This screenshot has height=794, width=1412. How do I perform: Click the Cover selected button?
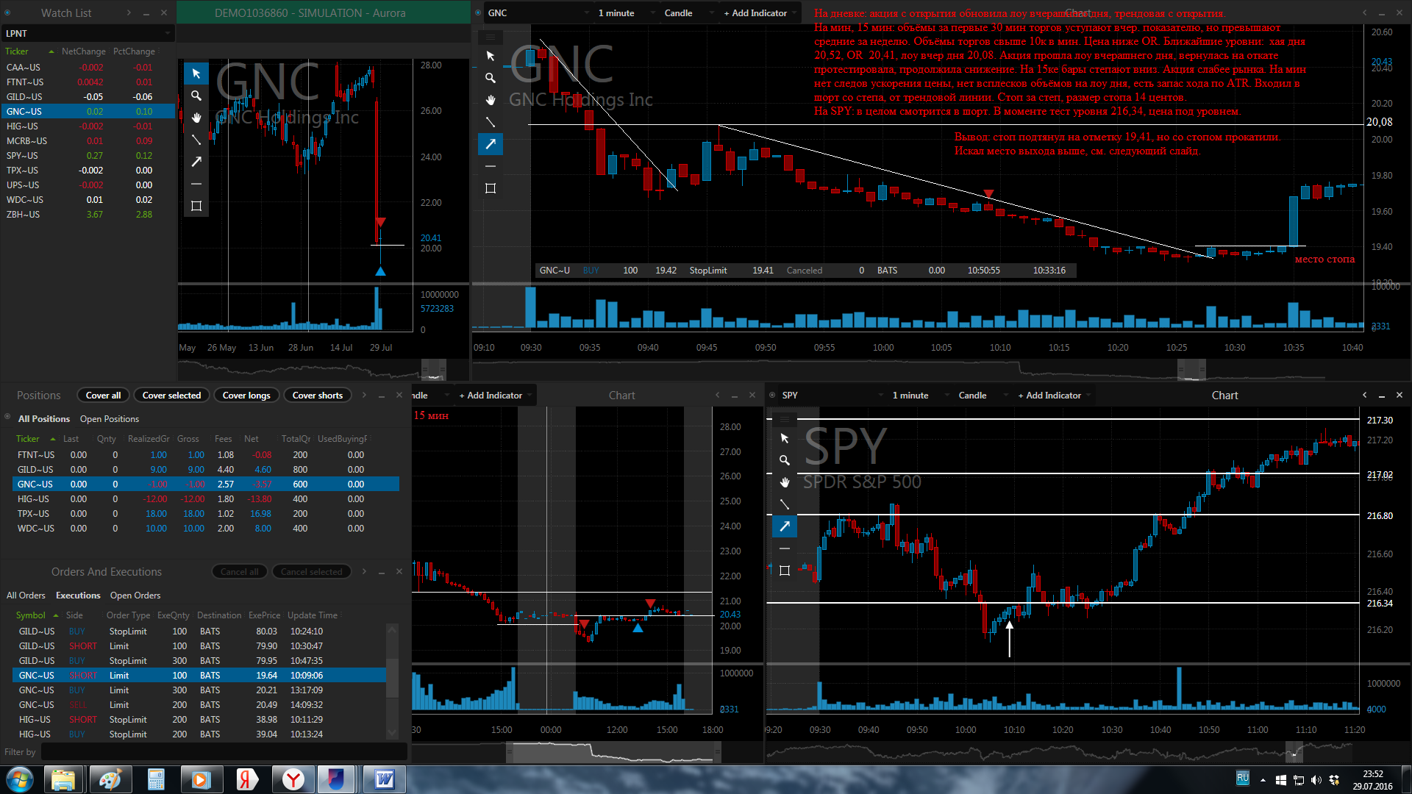pos(171,396)
